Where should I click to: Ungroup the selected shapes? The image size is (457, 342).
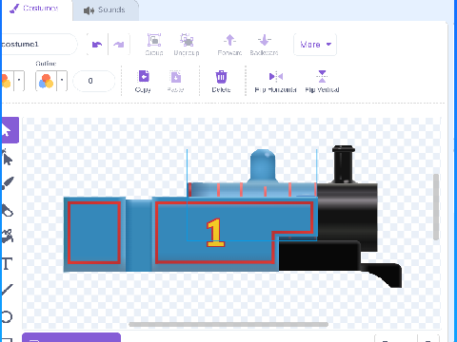pos(187,45)
